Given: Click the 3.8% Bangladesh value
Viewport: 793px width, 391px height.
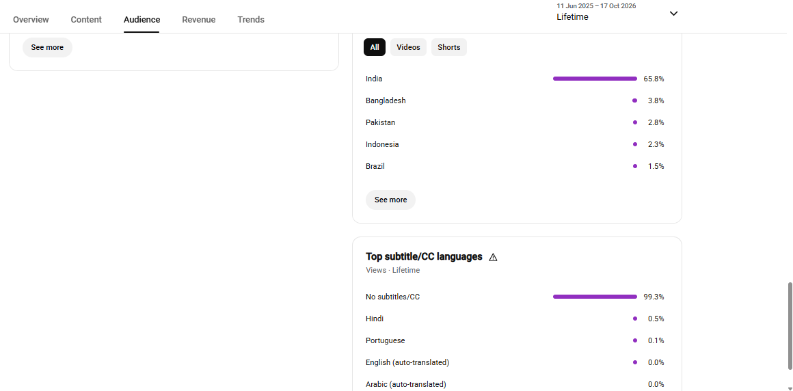Looking at the screenshot, I should [x=656, y=100].
